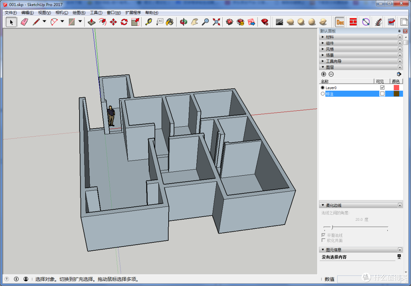Image resolution: width=411 pixels, height=286 pixels.
Task: Select the Arc drawing tool
Action: tap(54, 22)
